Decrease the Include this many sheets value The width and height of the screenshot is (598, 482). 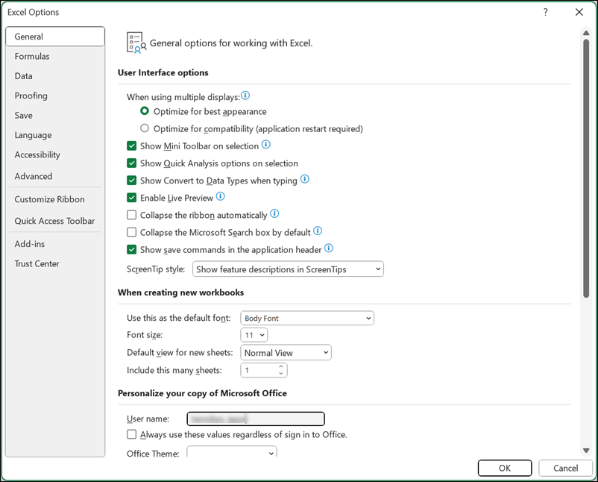coord(281,373)
